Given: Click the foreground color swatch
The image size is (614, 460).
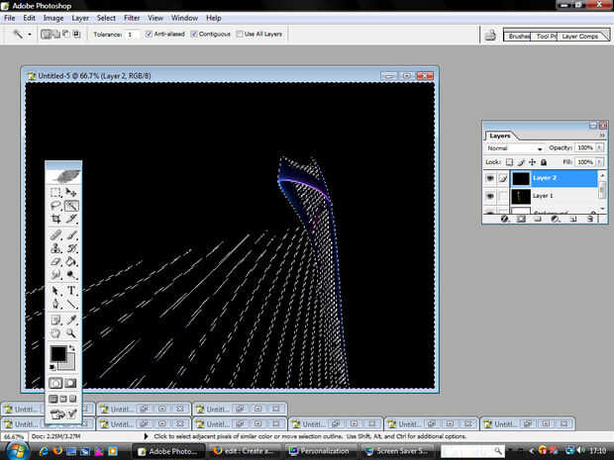Looking at the screenshot, I should tap(59, 355).
